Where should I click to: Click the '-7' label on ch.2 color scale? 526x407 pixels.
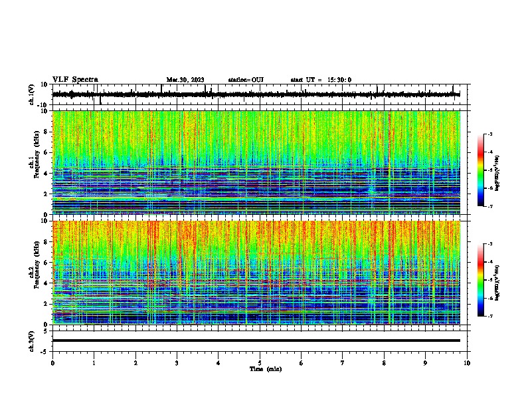point(490,316)
